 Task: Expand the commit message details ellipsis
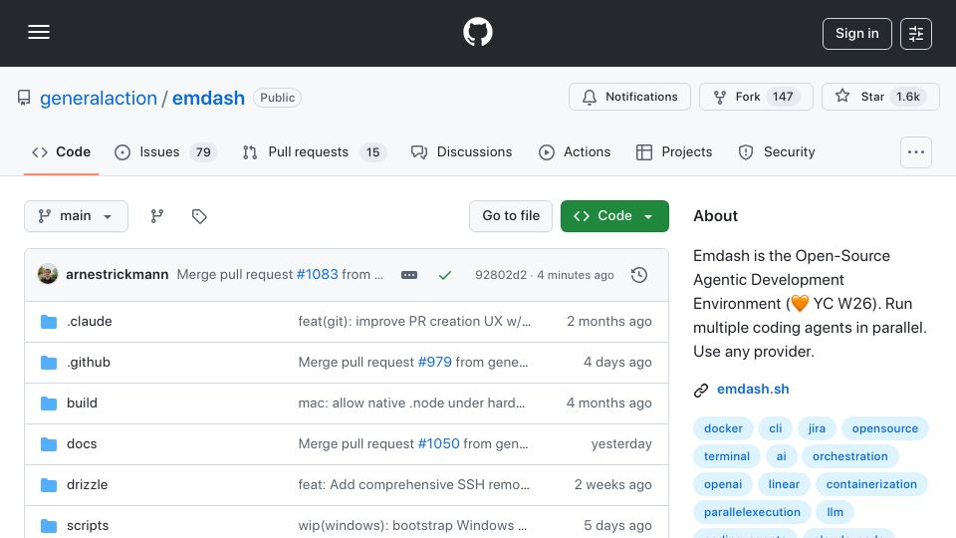pyautogui.click(x=409, y=275)
